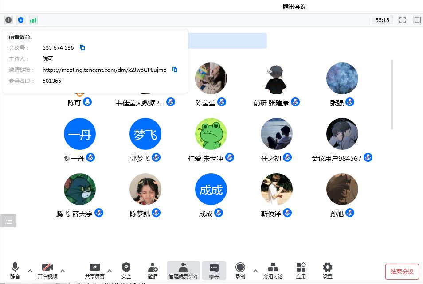423x284 pixels.
Task: Mute the microphone (静音)
Action: coord(15,270)
